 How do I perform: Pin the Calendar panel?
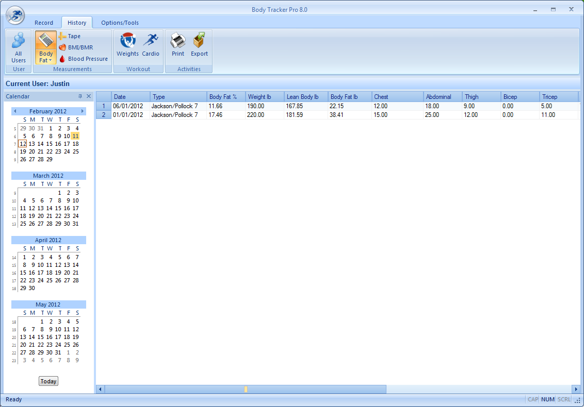coord(80,96)
